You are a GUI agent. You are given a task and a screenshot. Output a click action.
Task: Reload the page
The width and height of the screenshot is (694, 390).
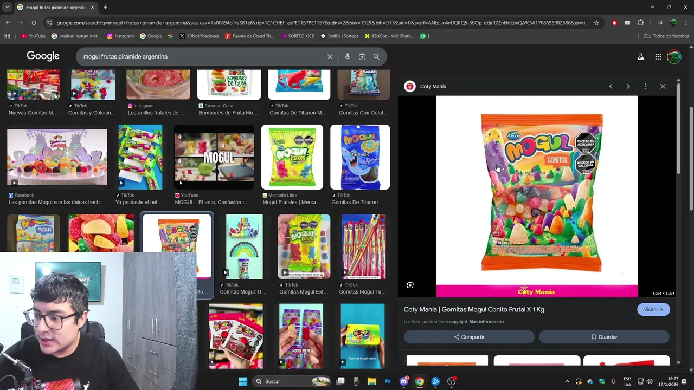tap(34, 23)
